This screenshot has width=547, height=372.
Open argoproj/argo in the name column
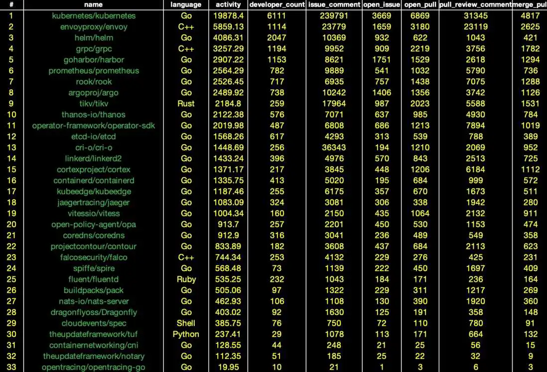pos(94,93)
